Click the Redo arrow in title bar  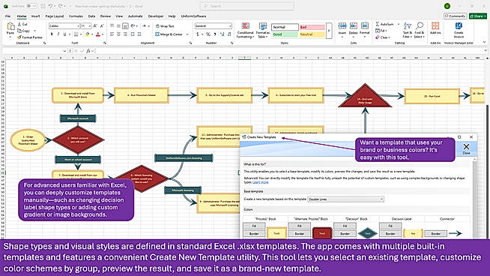pos(60,6)
